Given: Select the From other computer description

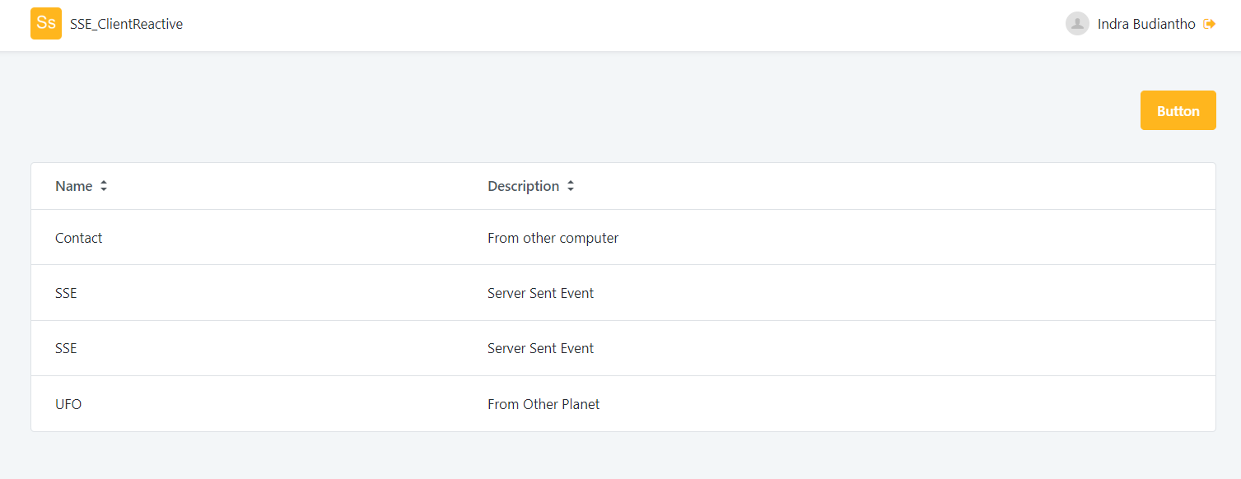Looking at the screenshot, I should pyautogui.click(x=553, y=238).
